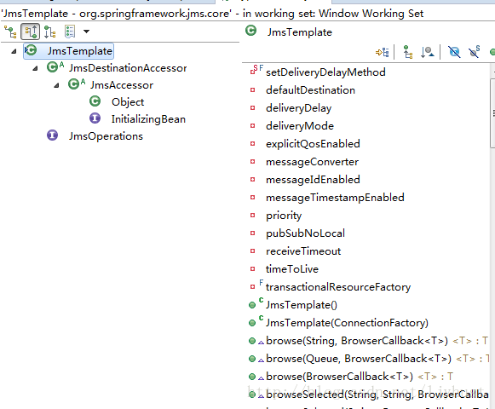The width and height of the screenshot is (495, 409).
Task: Select the browse(String, BrowserCallback<T>) method
Action: coord(357,341)
